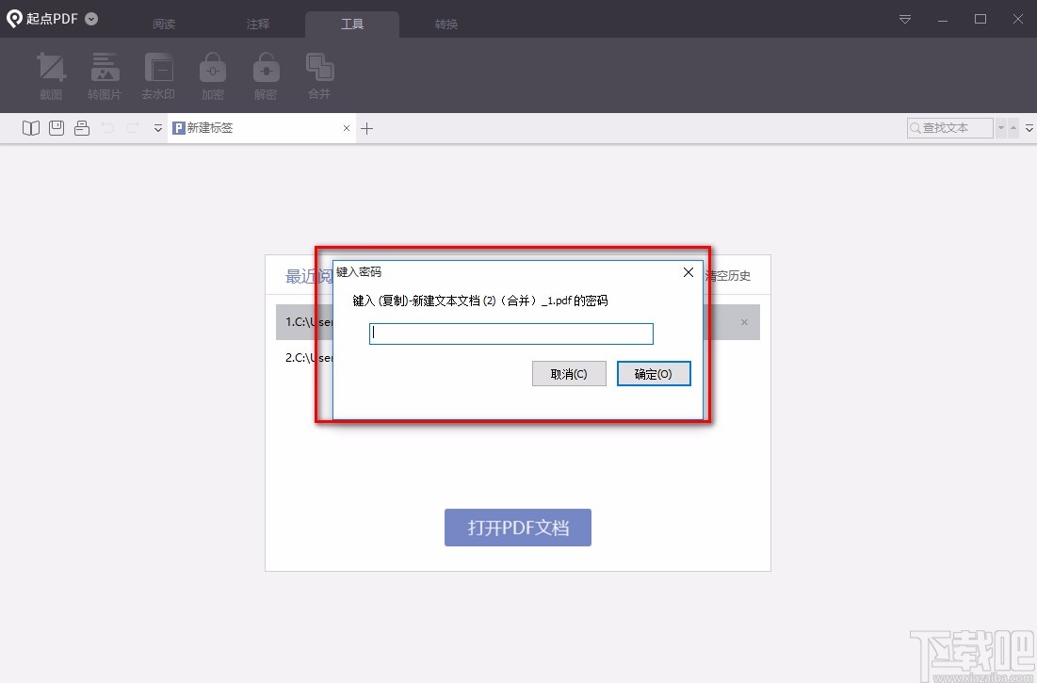The image size is (1037, 683).
Task: Select the 截图 (screenshot) tool
Action: pos(51,75)
